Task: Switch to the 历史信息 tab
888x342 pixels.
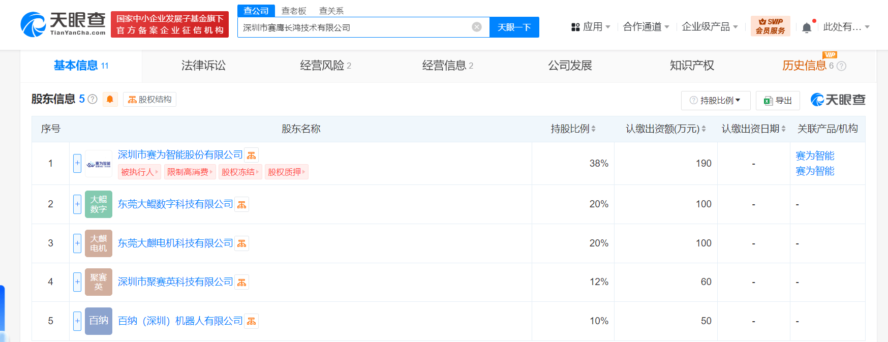Action: click(x=804, y=66)
